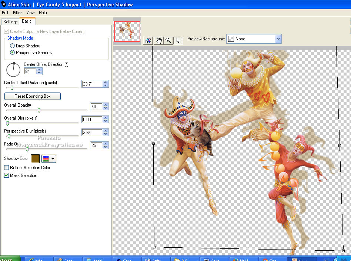Click the shadow color palette grid icon

tap(46, 159)
